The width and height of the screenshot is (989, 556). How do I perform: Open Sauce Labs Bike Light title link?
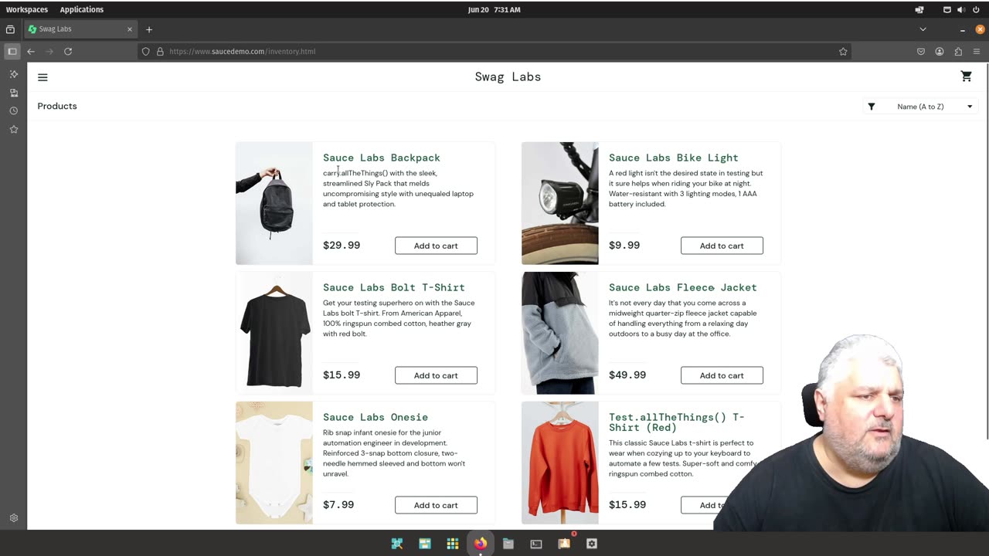[x=673, y=158]
